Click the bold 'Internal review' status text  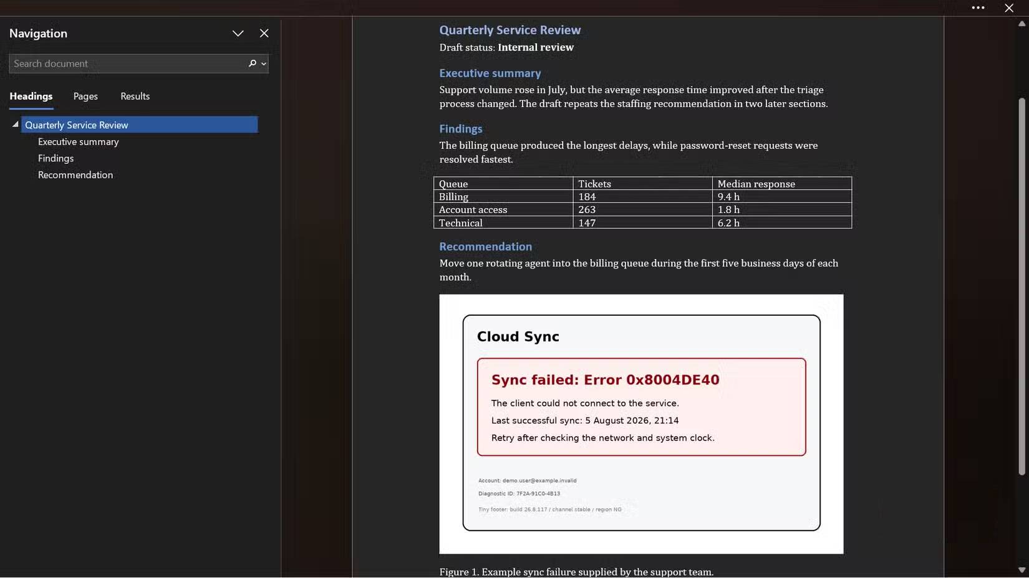coord(536,47)
